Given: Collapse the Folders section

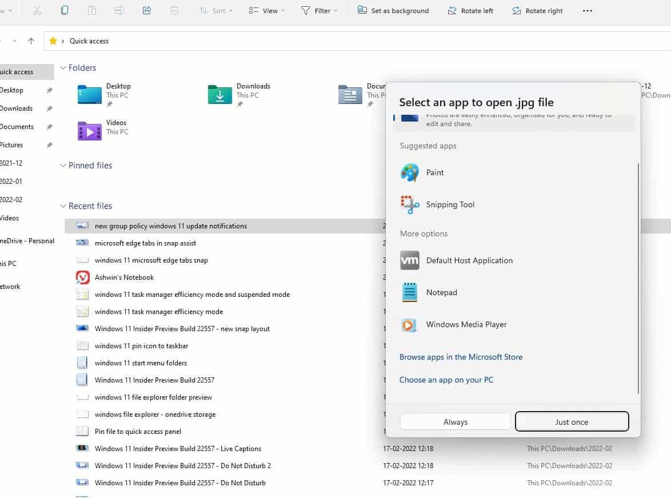Looking at the screenshot, I should pyautogui.click(x=63, y=67).
